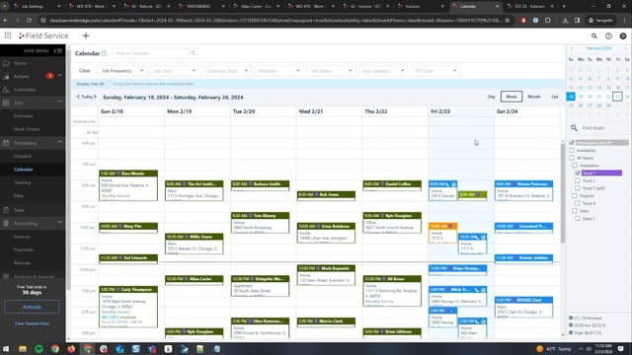
Task: Click the Find in Calendar search icon
Action: coord(194,53)
